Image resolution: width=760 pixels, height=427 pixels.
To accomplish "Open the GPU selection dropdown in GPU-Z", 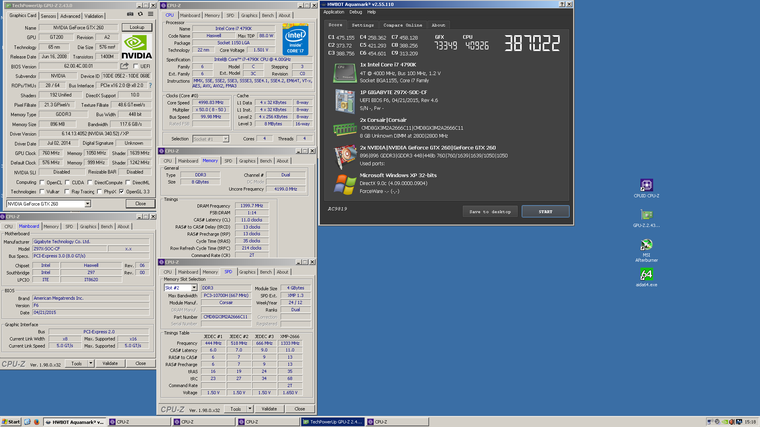I will (87, 204).
